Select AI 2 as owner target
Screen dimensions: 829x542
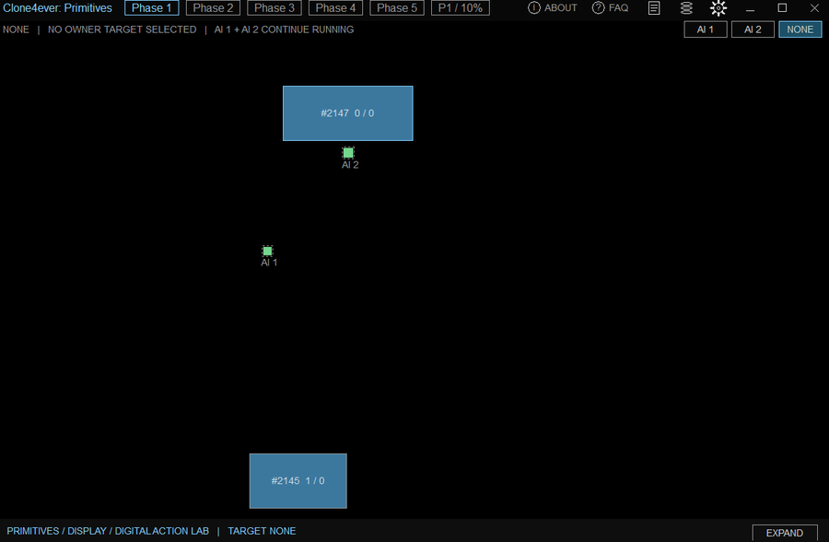753,29
